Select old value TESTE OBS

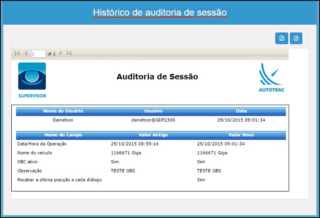[123, 171]
